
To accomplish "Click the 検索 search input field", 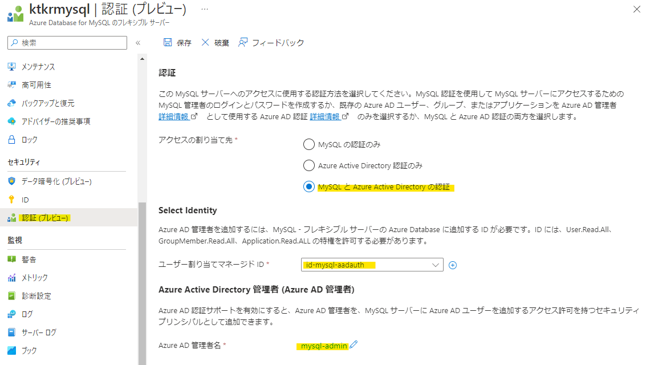I will [67, 43].
